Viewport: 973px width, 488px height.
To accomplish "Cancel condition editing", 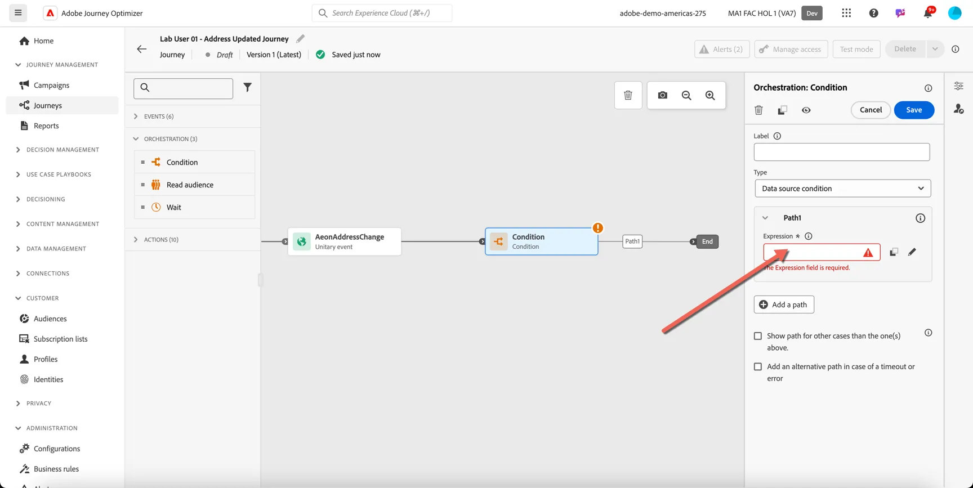I will (871, 110).
